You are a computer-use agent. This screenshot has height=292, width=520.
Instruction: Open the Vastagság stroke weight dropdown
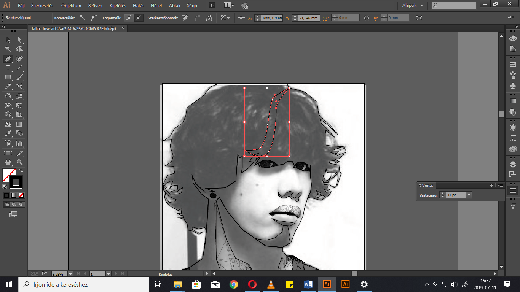click(469, 195)
